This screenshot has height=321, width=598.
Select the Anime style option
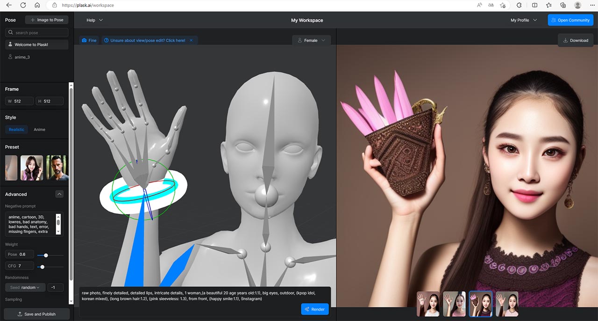tap(39, 130)
